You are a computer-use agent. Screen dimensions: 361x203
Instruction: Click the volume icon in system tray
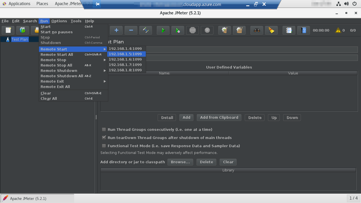(x=346, y=4)
